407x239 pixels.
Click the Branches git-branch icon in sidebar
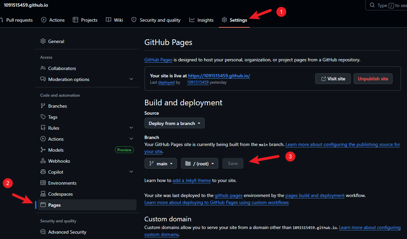43,106
